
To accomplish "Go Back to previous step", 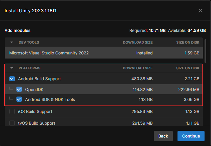I will [163, 136].
